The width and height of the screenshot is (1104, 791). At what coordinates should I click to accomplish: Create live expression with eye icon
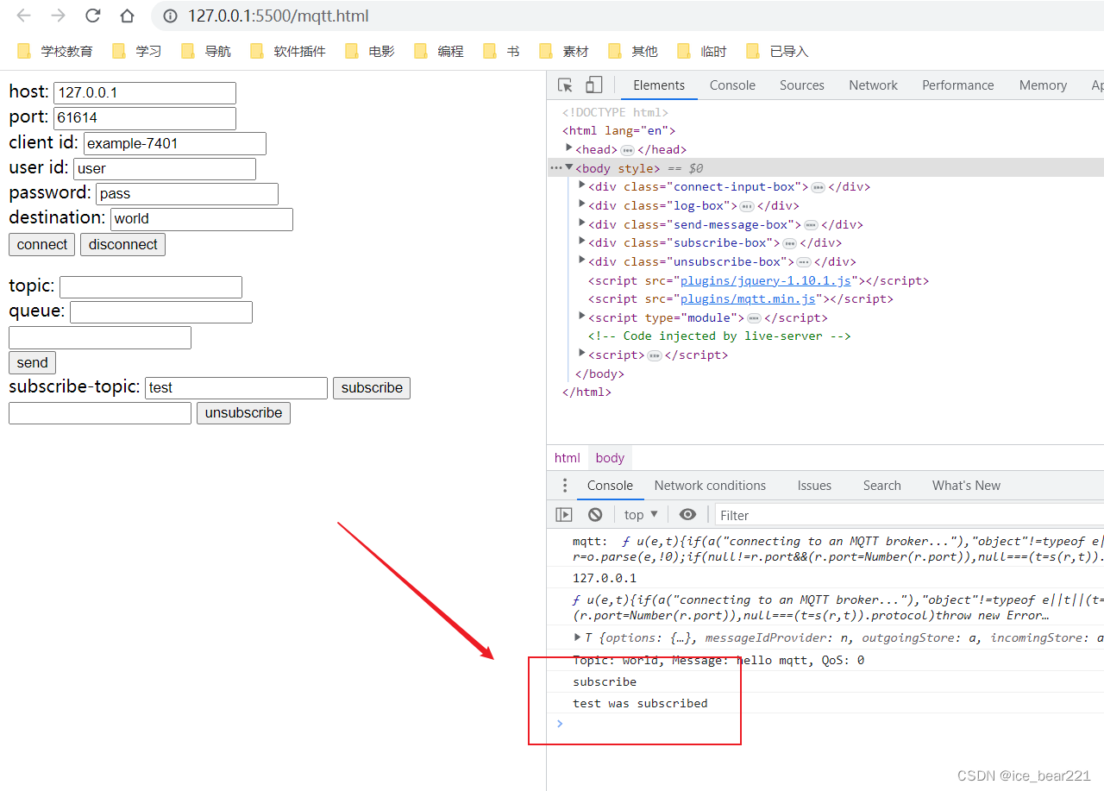point(687,515)
